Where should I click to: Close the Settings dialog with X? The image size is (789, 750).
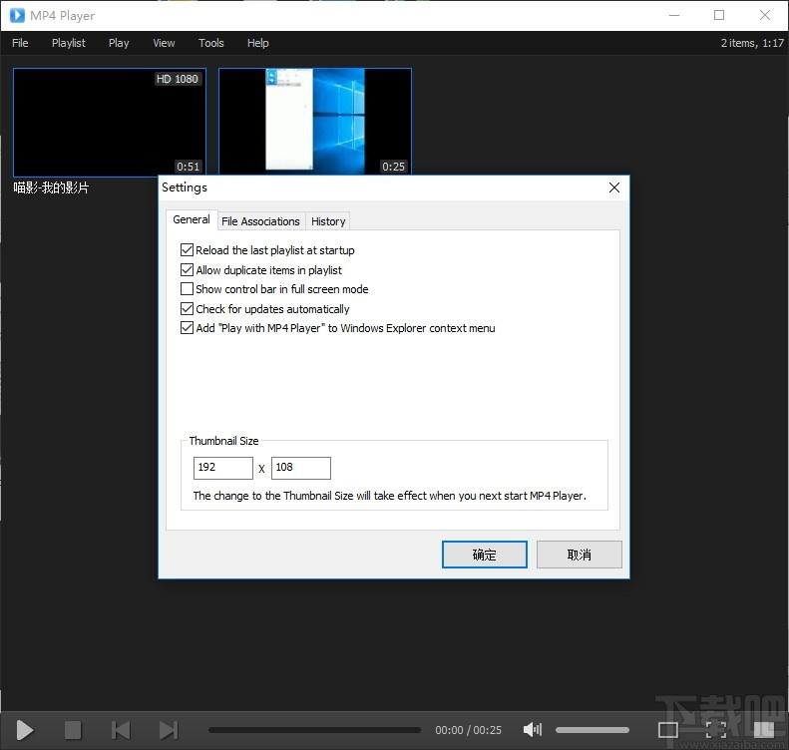click(613, 187)
